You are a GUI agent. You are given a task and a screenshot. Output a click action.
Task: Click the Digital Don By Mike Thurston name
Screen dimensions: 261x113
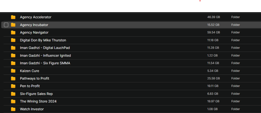[x=43, y=40]
